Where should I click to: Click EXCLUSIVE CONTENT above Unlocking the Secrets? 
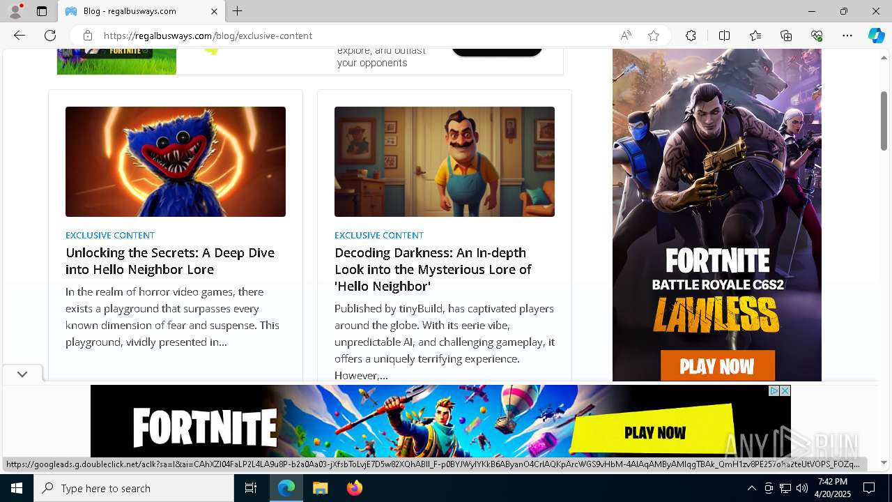110,235
